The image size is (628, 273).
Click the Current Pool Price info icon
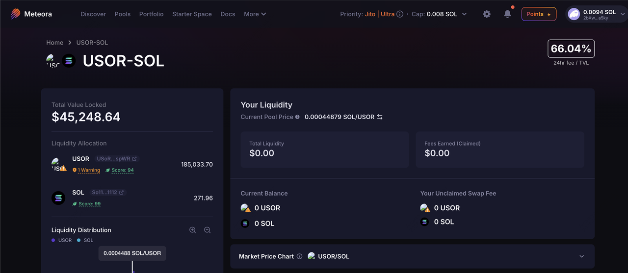pyautogui.click(x=297, y=117)
